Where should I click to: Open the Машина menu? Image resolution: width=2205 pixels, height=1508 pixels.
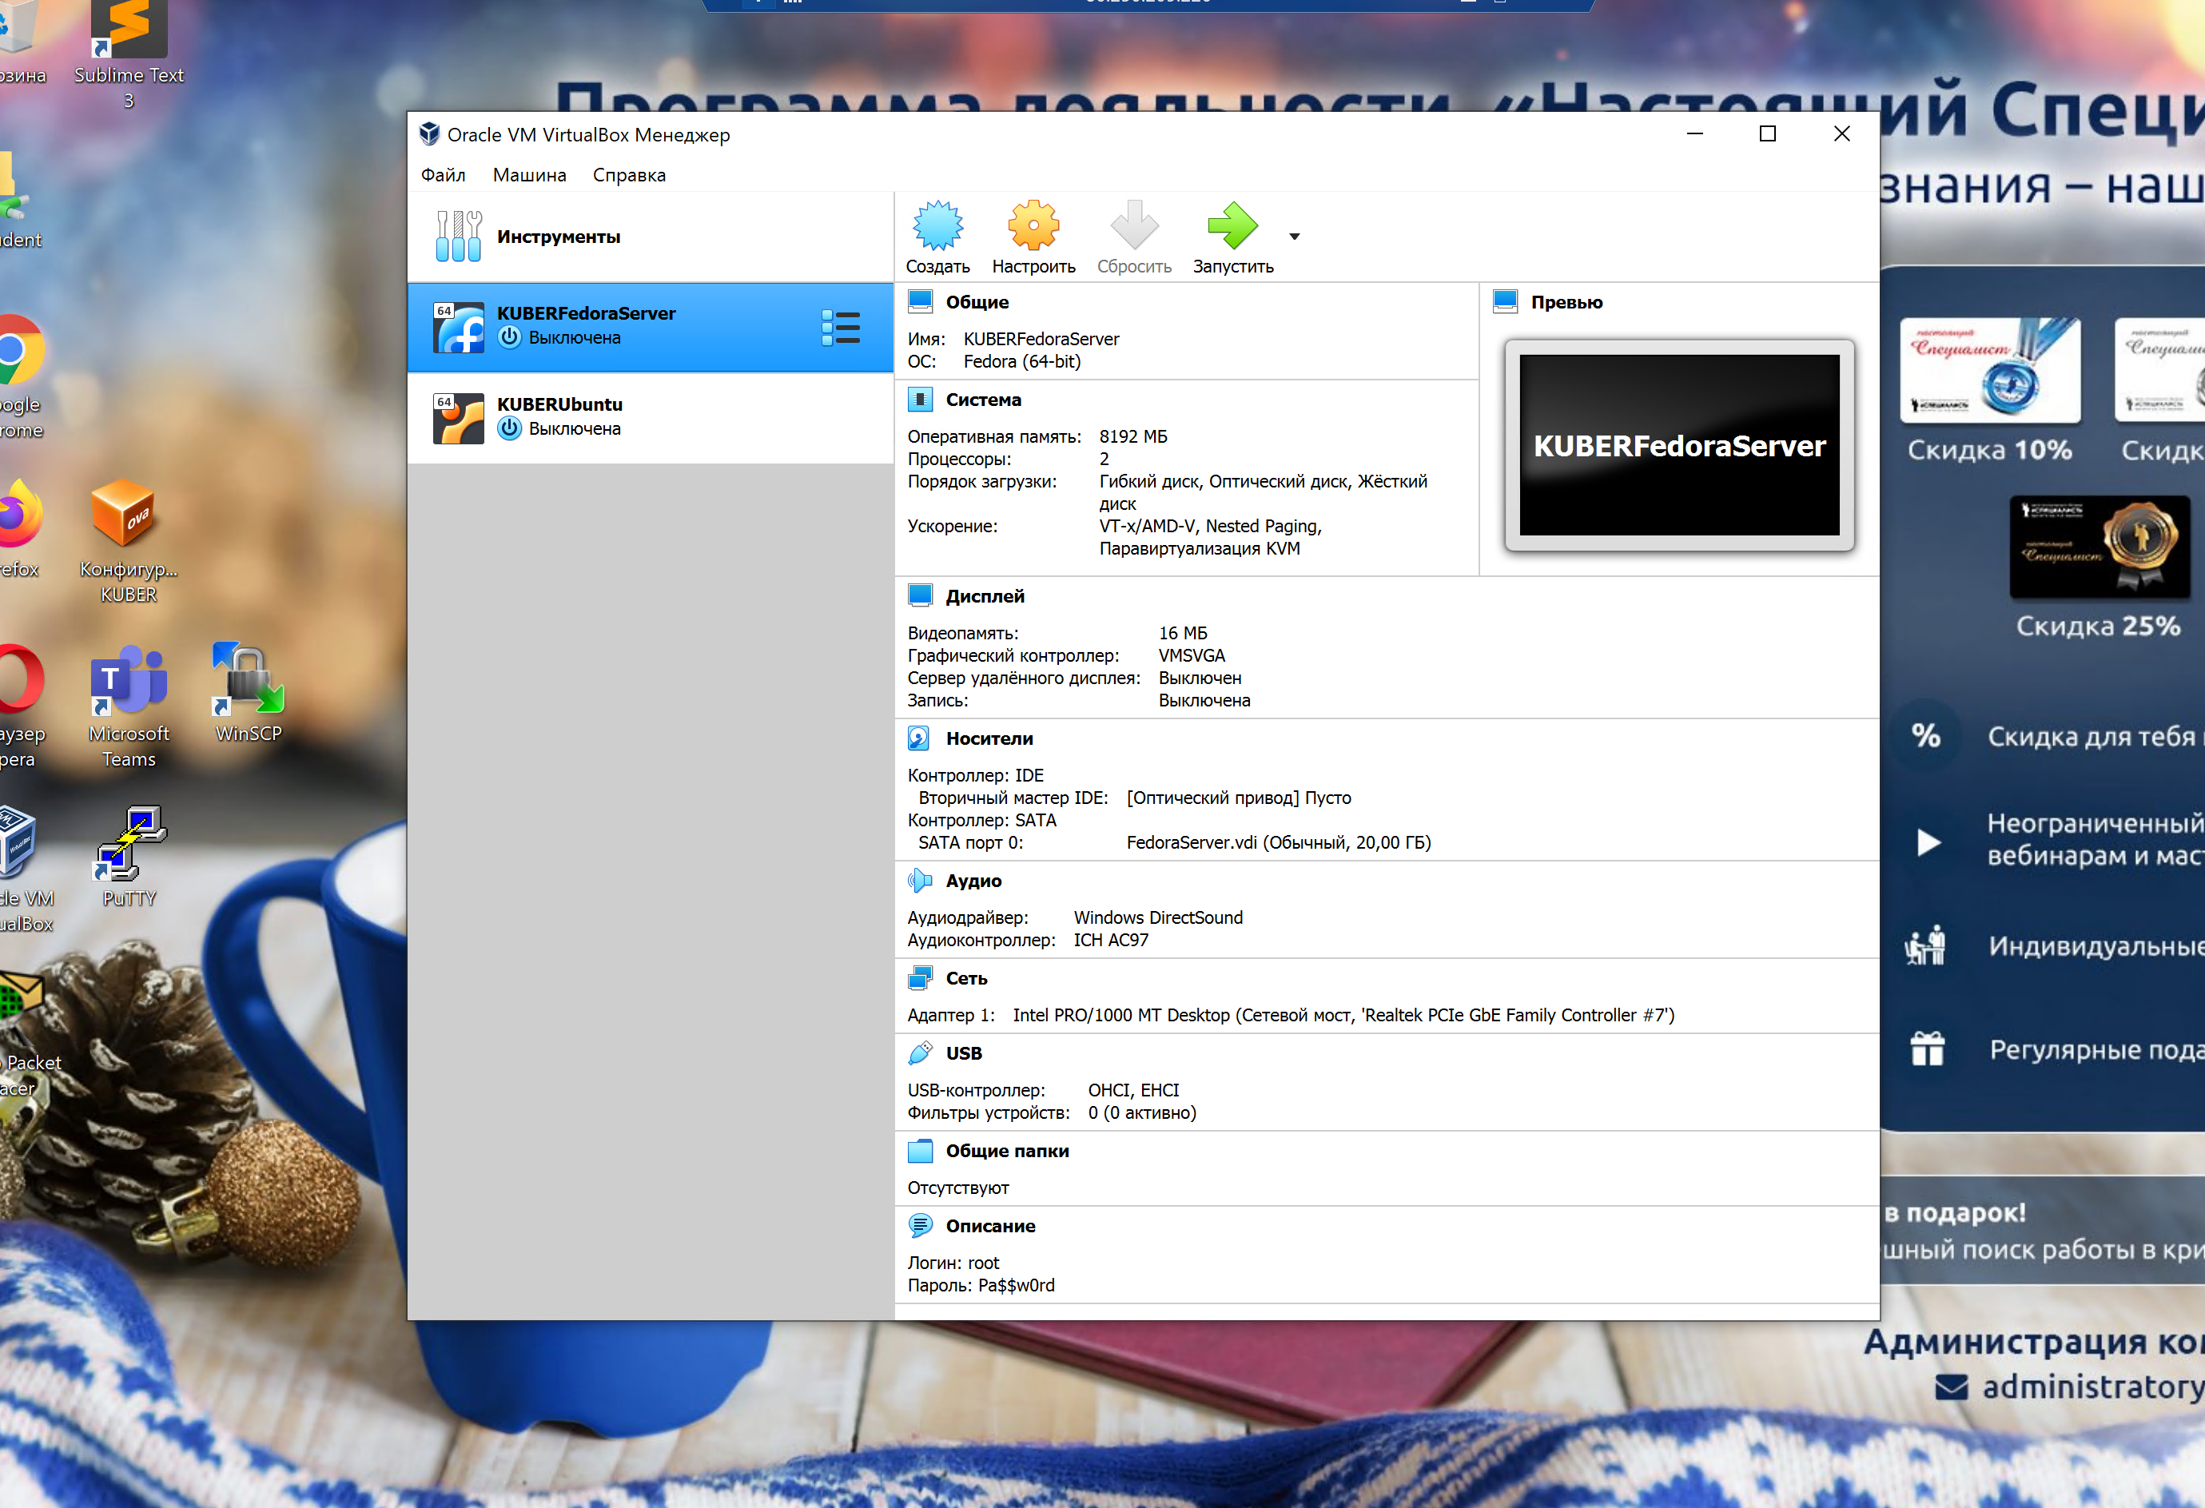click(x=528, y=175)
